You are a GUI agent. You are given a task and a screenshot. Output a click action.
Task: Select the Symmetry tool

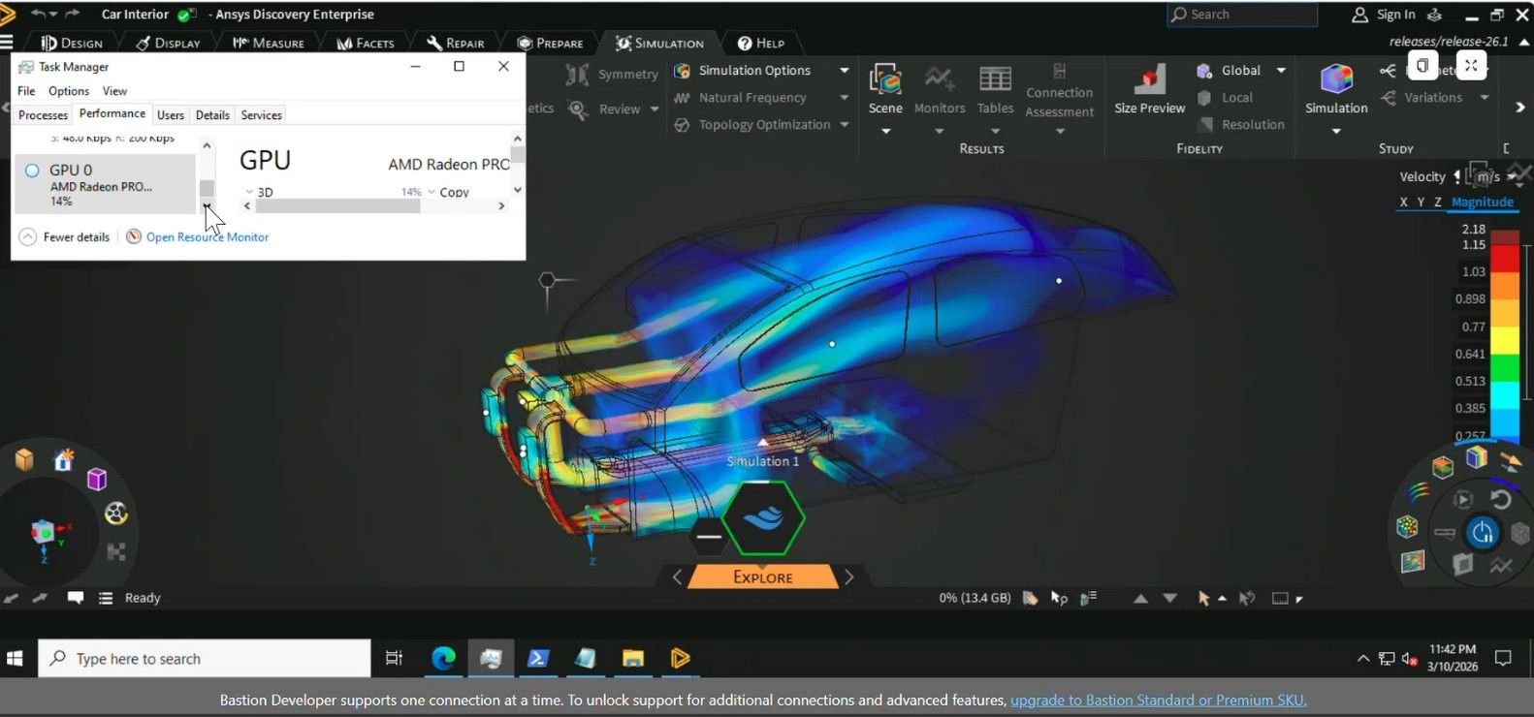click(x=613, y=74)
